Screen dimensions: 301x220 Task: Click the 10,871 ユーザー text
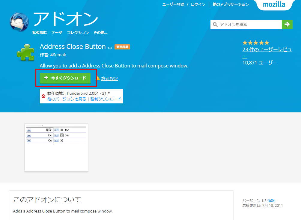coord(260,63)
